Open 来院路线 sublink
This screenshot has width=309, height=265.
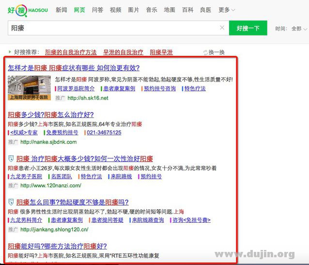pos(121,176)
